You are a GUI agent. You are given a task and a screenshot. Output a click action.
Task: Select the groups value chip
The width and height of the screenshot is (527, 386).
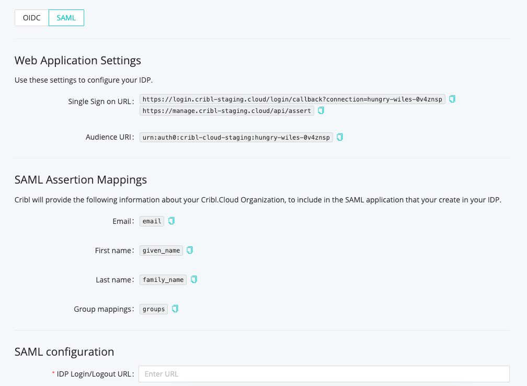click(x=153, y=309)
